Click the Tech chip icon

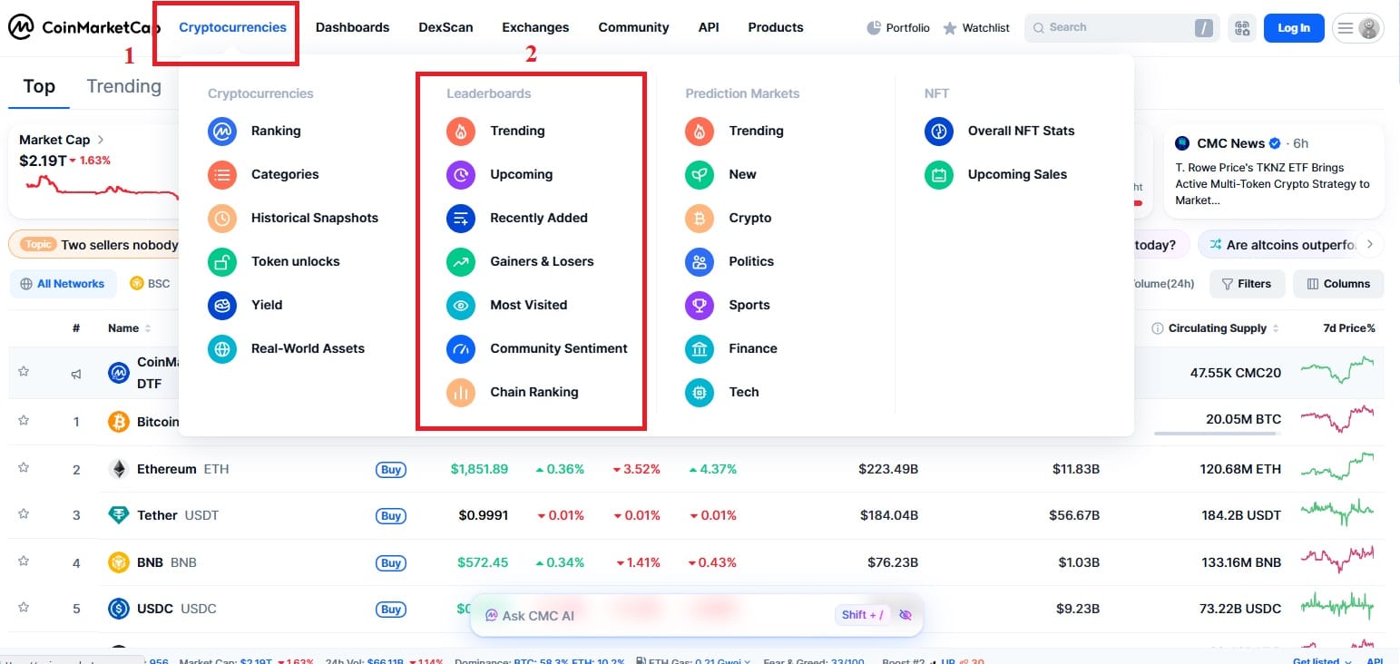tap(700, 392)
